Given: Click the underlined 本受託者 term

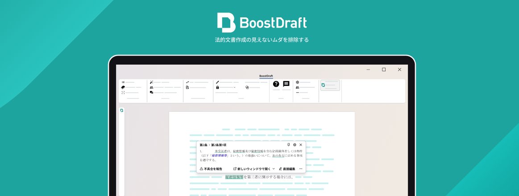Looking at the screenshot, I should [220, 151].
